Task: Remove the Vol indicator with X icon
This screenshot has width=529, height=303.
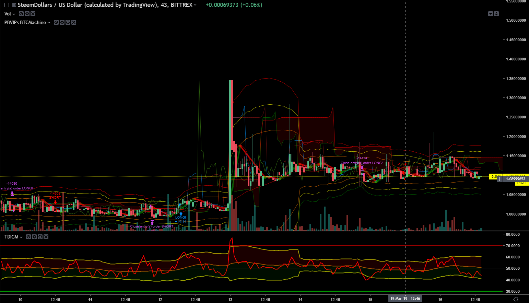Action: 33,14
